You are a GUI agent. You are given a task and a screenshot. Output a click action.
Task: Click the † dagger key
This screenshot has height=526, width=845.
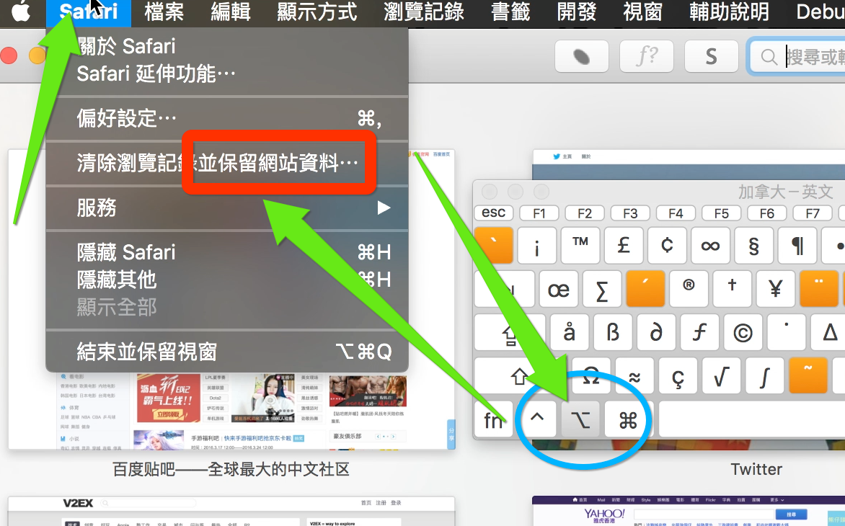pos(733,289)
